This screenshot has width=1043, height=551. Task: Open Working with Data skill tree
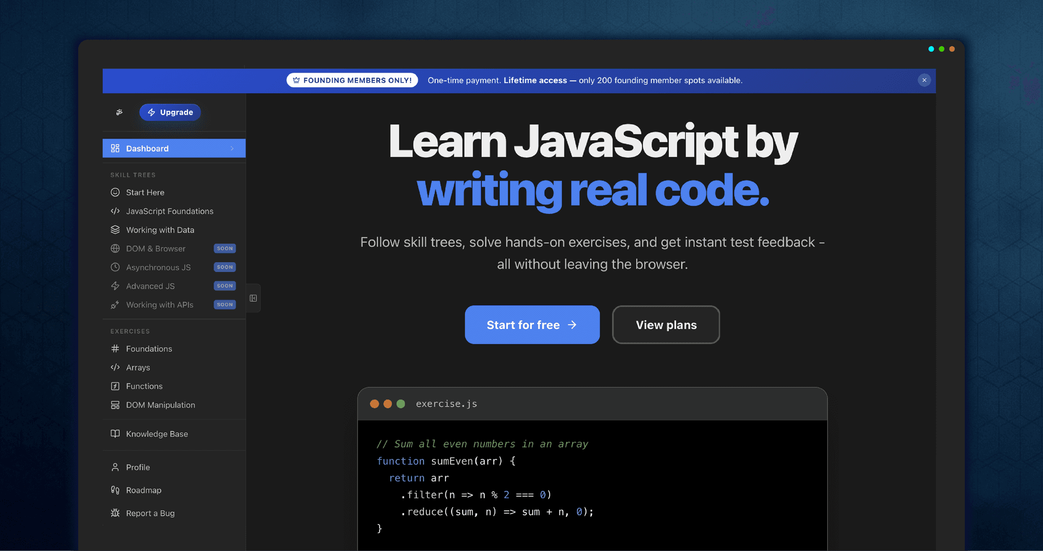(174, 230)
